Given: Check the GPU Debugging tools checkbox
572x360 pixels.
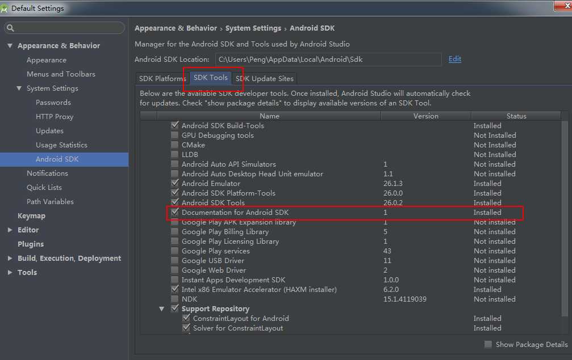Looking at the screenshot, I should coord(175,135).
